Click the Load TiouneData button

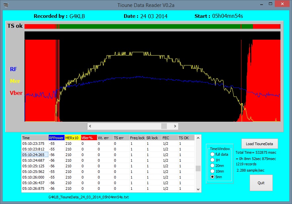[260, 144]
